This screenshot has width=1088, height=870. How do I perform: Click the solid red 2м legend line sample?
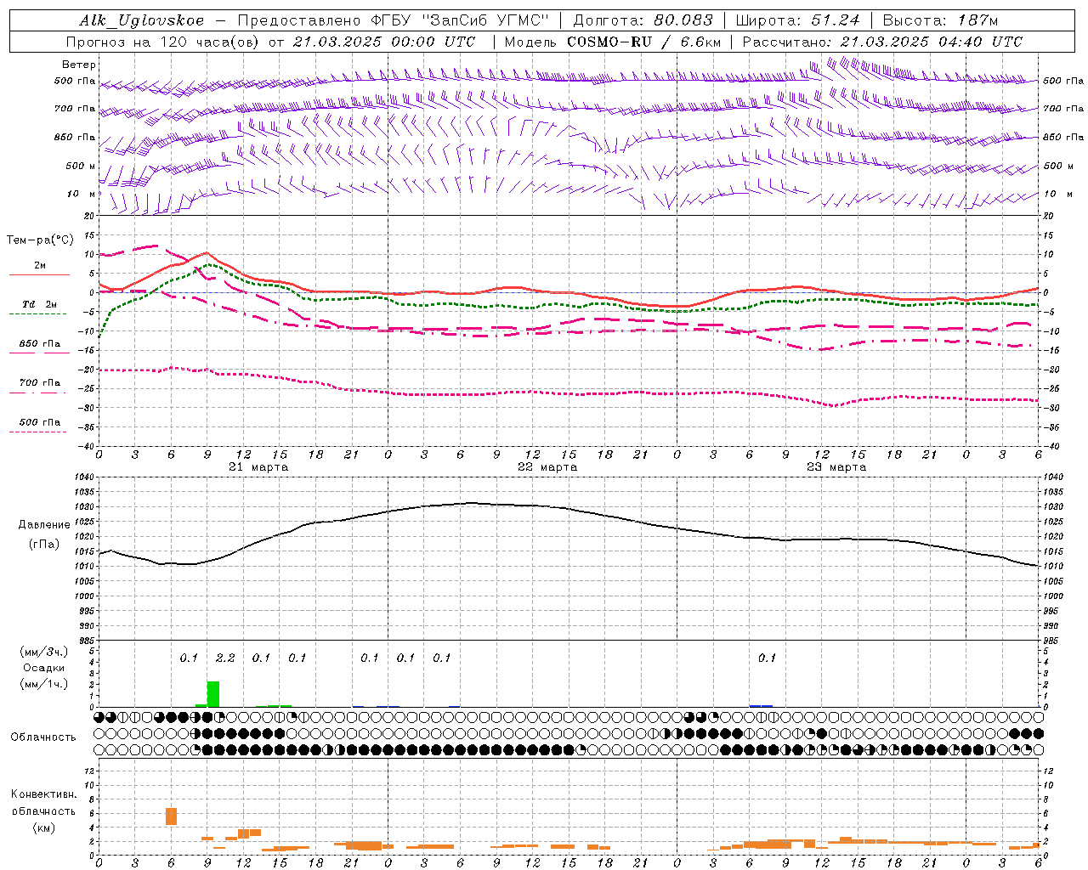40,275
